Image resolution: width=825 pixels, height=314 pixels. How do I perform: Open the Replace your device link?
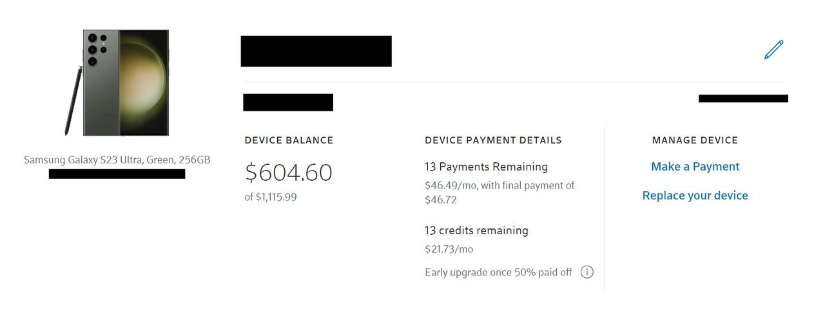click(x=695, y=196)
